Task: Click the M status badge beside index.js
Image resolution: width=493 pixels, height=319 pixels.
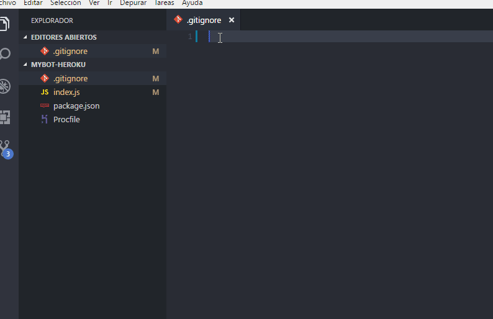Action: coord(156,92)
